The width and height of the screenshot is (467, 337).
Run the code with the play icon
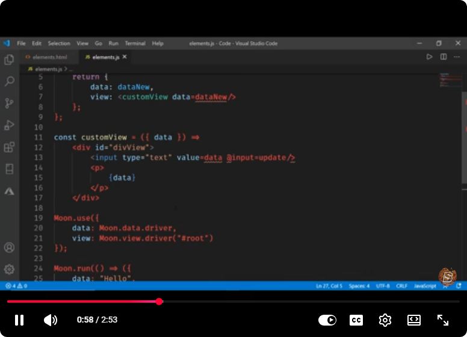(x=429, y=57)
